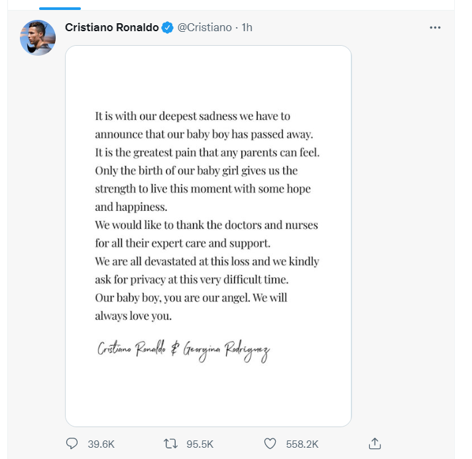Screen dimensions: 472x459
Task: Open the tweet via the 1h timestamp
Action: click(247, 28)
